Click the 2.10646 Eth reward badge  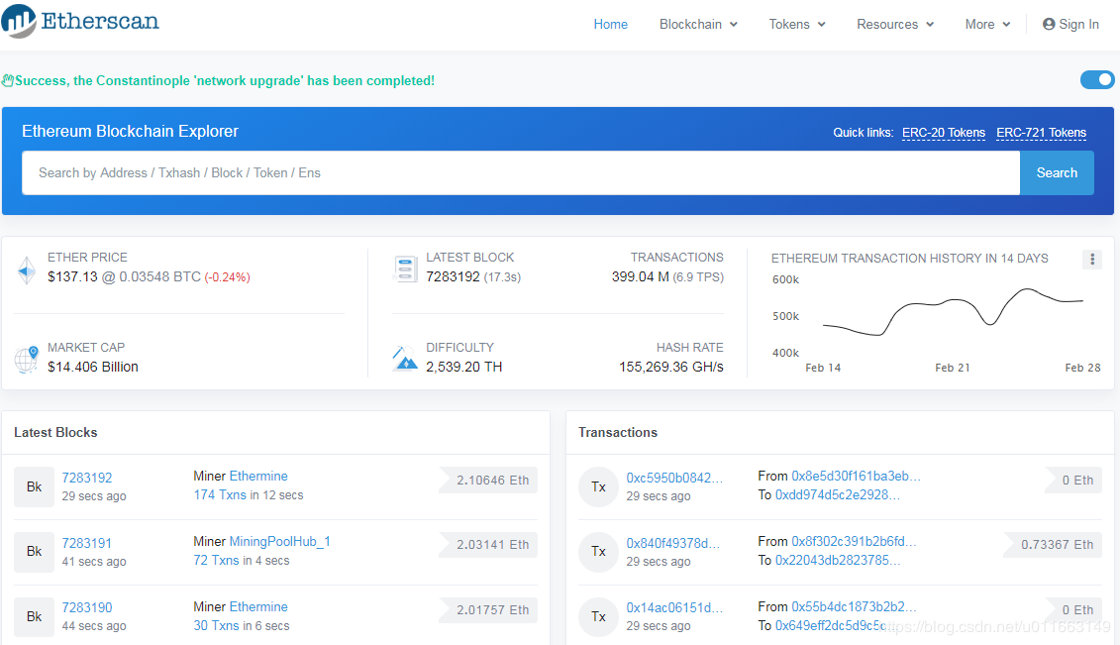488,480
